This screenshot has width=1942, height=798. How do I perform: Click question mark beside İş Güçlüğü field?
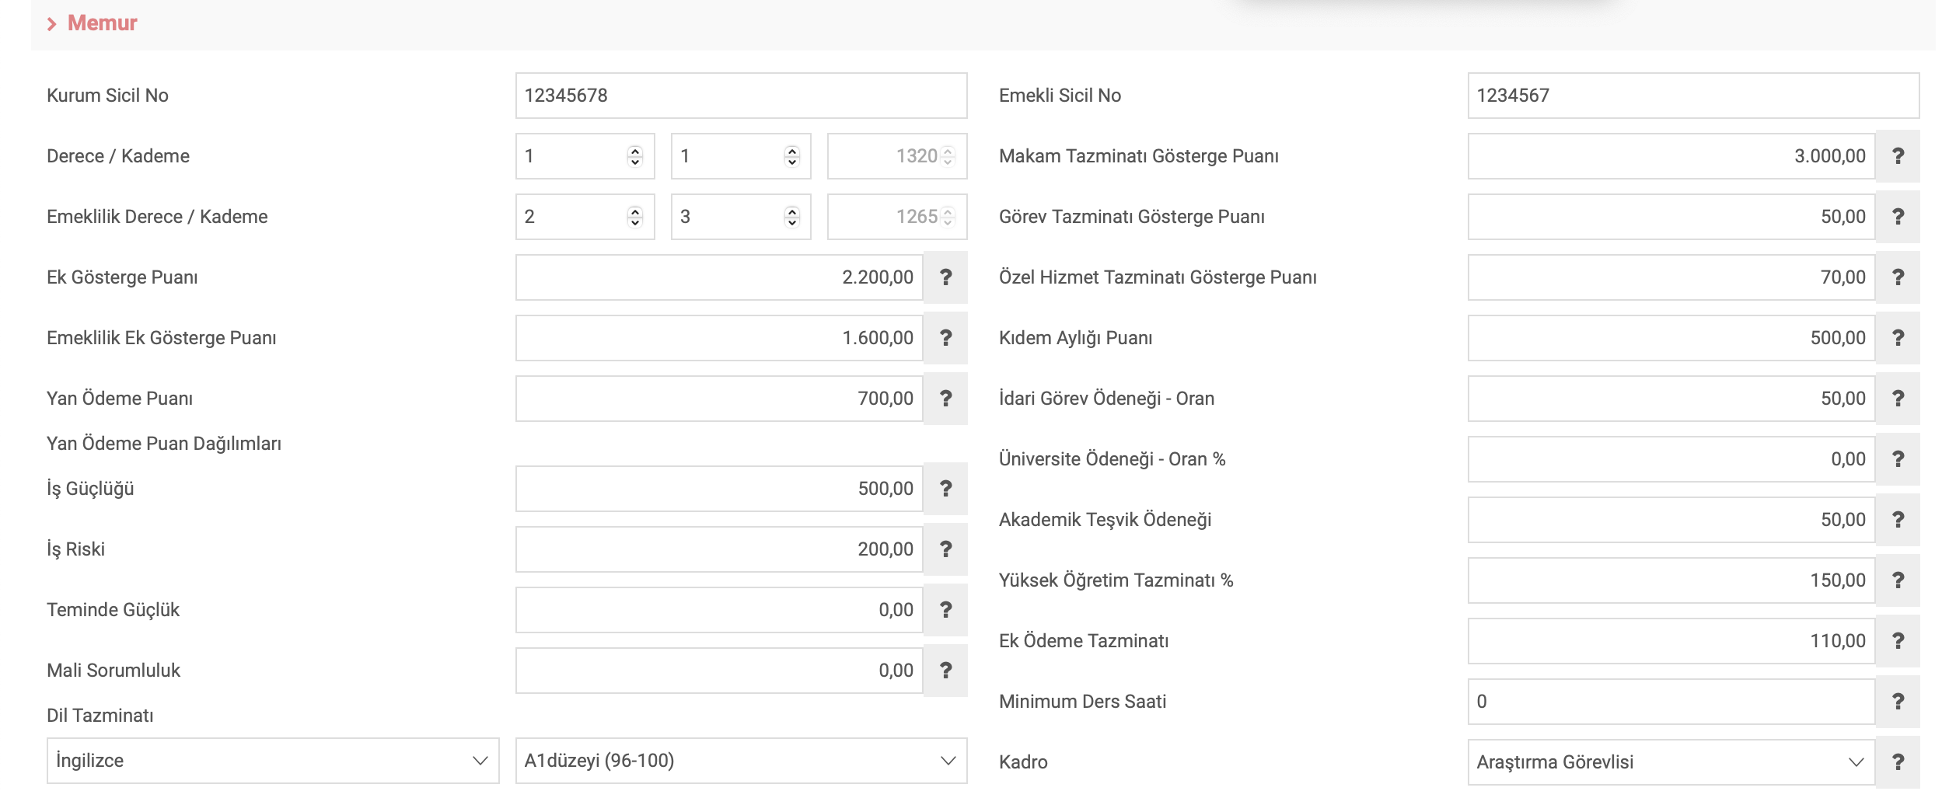point(945,489)
